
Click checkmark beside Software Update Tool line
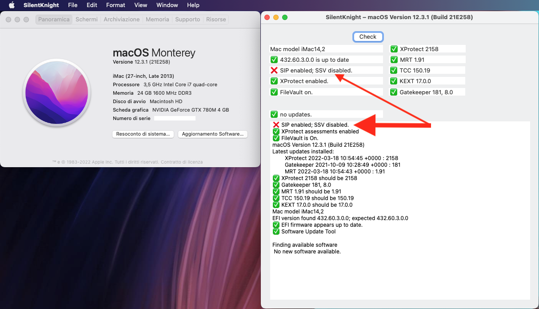pos(276,232)
